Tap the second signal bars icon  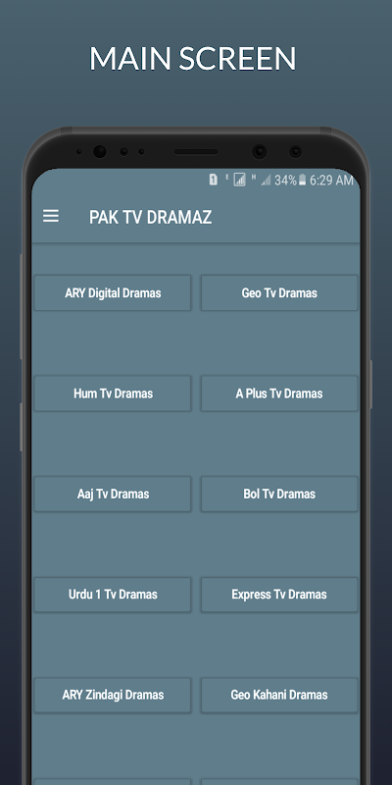click(x=266, y=181)
